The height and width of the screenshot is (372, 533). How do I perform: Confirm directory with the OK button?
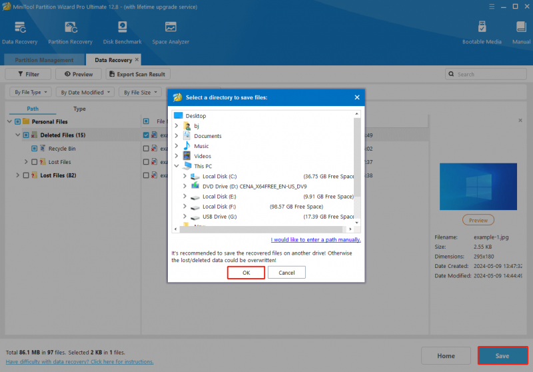pyautogui.click(x=246, y=273)
